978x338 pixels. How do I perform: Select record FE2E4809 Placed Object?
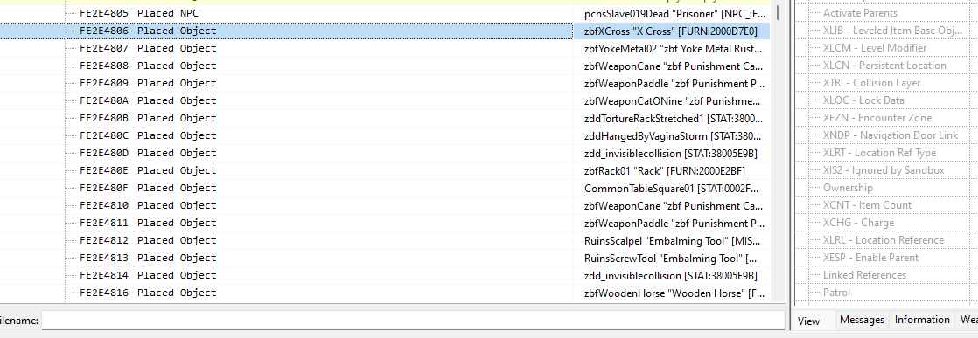coord(148,83)
